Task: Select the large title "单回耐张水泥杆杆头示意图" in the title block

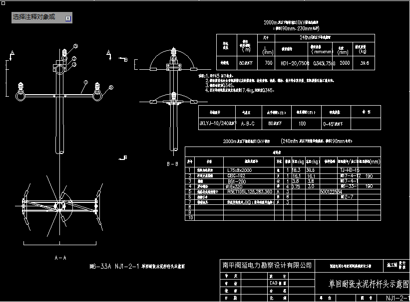Action: click(369, 284)
